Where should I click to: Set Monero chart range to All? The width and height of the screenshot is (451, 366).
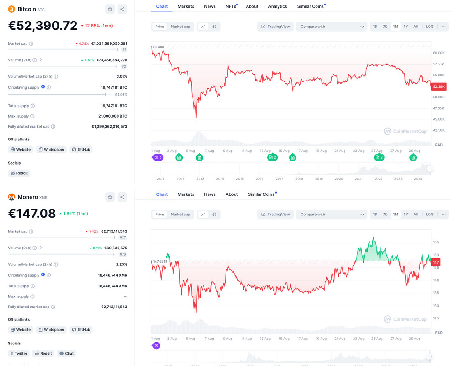click(416, 215)
